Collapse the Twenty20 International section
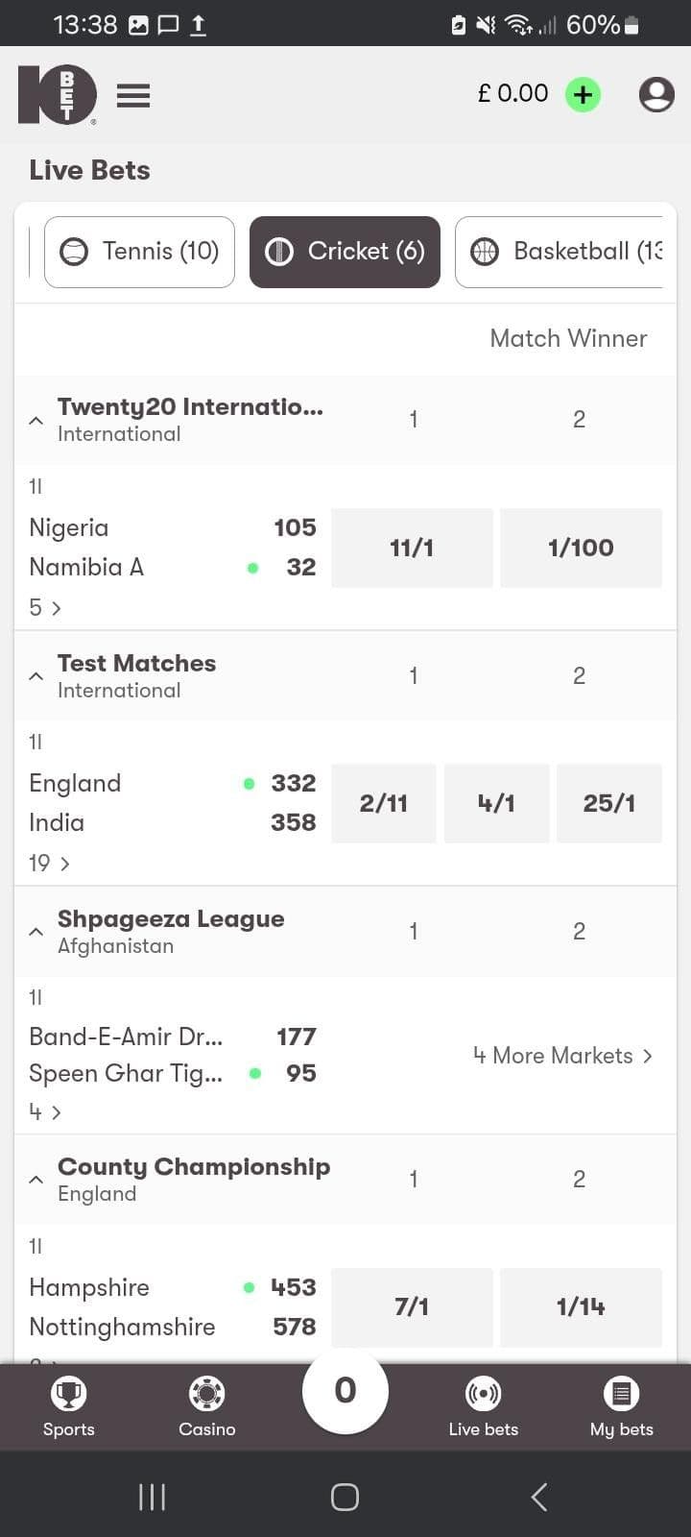This screenshot has height=1537, width=691. (36, 421)
